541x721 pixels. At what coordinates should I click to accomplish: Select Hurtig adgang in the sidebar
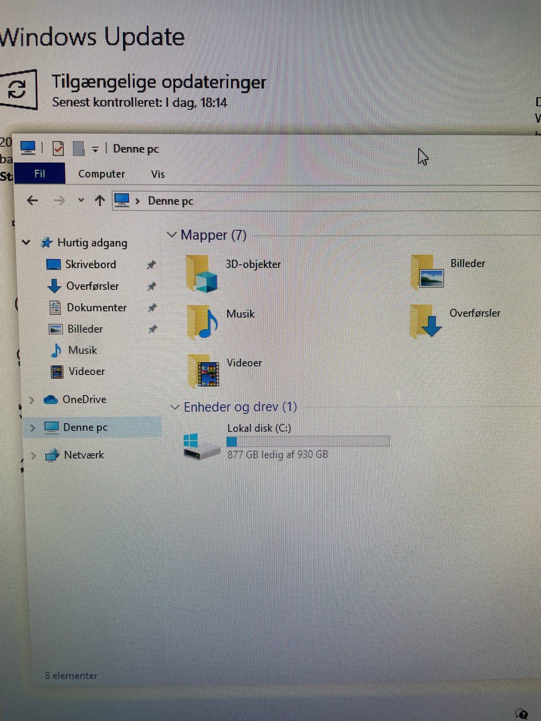click(92, 243)
